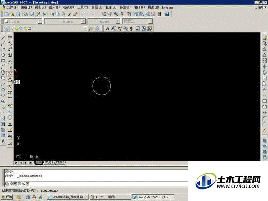Viewport: 268px width, 201px height.
Task: Open the Express menu
Action: point(168,8)
